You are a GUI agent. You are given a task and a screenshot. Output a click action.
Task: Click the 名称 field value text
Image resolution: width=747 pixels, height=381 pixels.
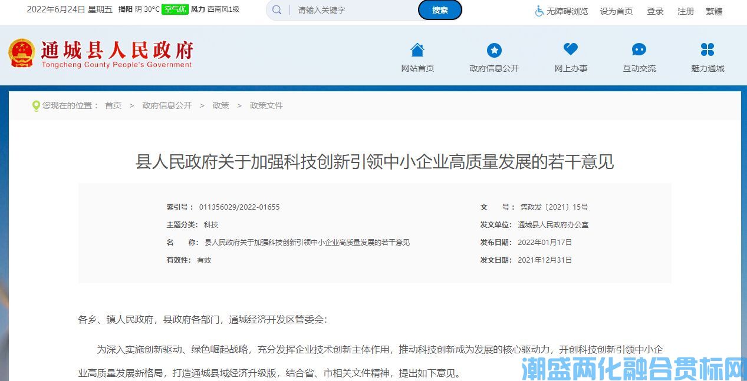pos(307,243)
